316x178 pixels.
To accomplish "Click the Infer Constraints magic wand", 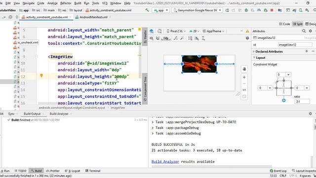I will point(182,38).
